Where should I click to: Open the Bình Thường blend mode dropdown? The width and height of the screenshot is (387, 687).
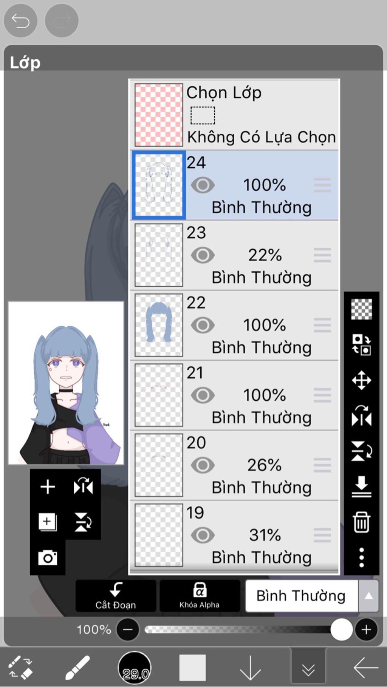(x=301, y=596)
